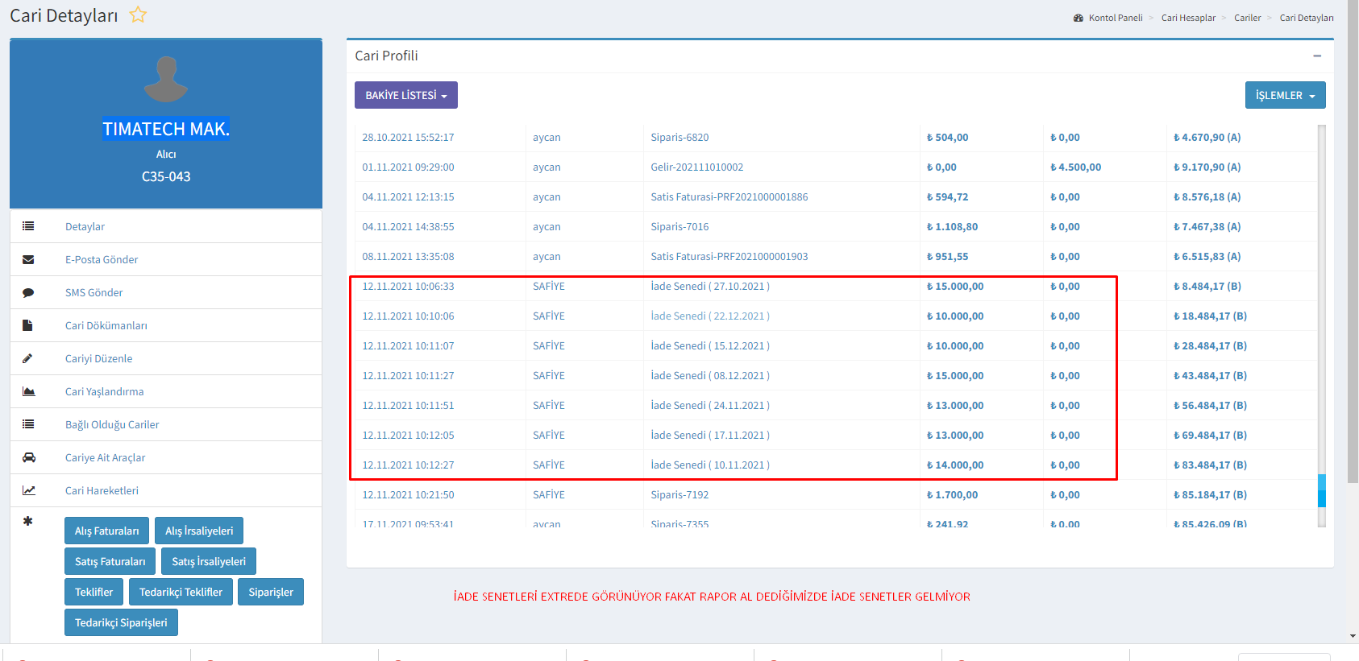Collapse the Cari Profili panel
Screen dimensions: 1359x661
point(1317,56)
